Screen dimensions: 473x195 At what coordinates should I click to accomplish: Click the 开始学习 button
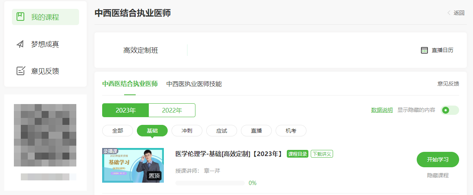tap(438, 160)
